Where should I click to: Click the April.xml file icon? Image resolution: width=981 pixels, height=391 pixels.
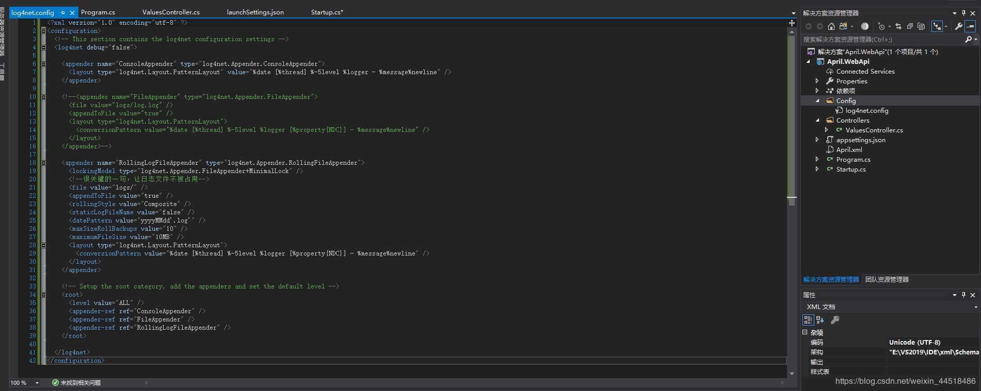pos(830,150)
